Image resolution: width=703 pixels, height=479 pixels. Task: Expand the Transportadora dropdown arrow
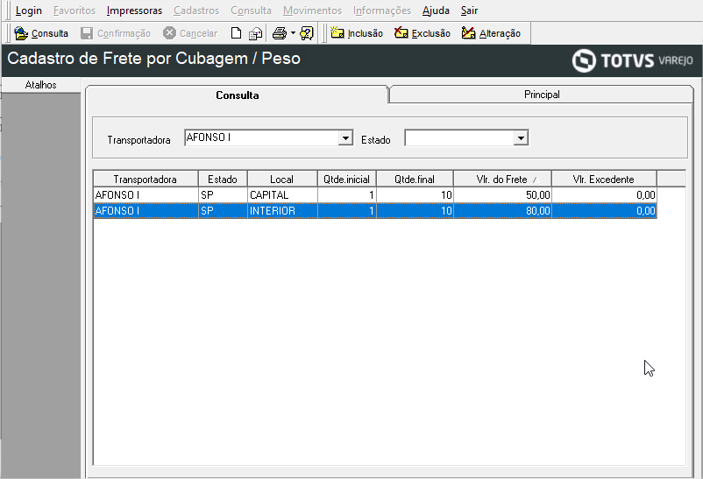pyautogui.click(x=345, y=138)
